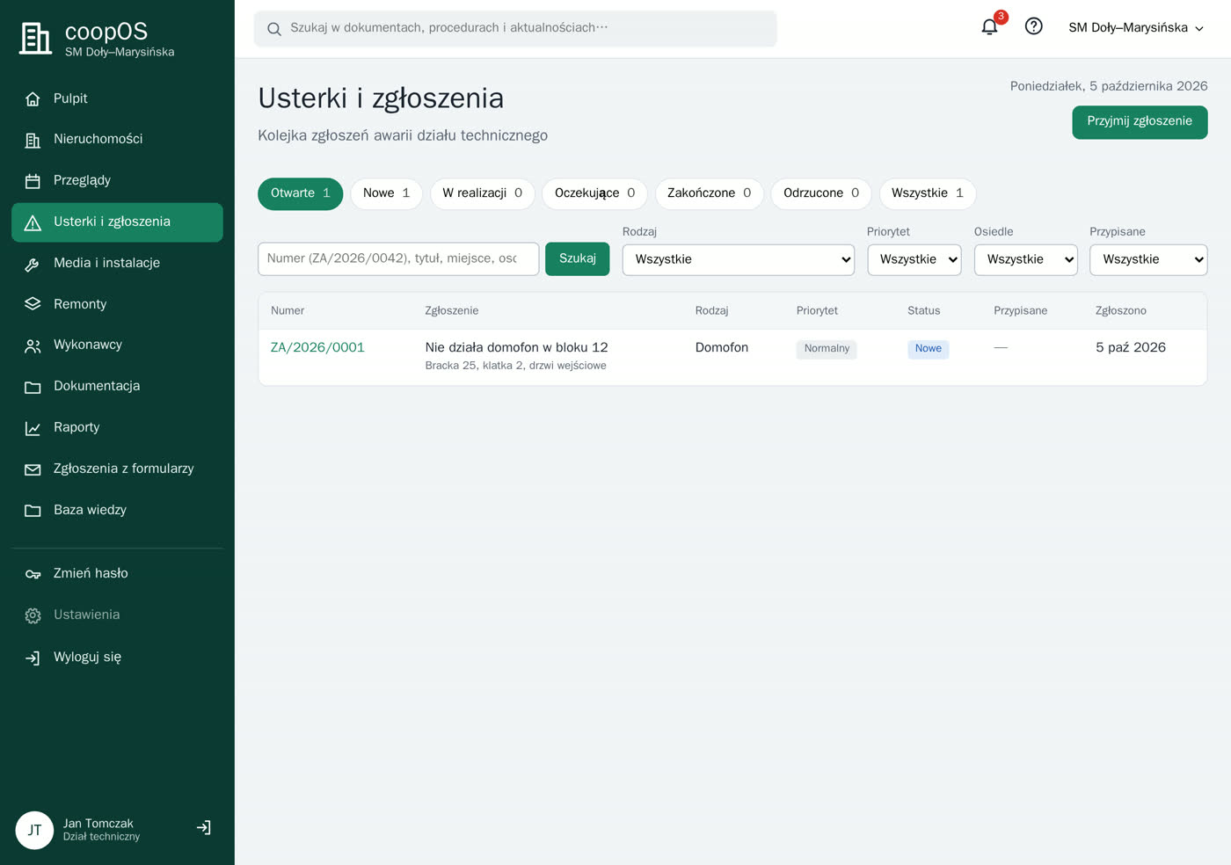The height and width of the screenshot is (865, 1231).
Task: Click the Szukaj button
Action: tap(577, 258)
